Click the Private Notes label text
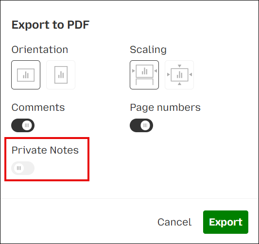Screen dimensions: 259x244 click(x=45, y=150)
